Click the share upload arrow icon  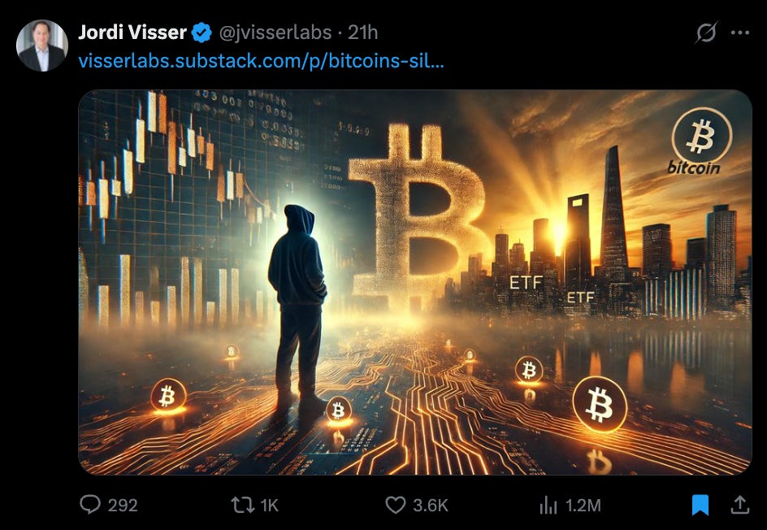pyautogui.click(x=740, y=505)
